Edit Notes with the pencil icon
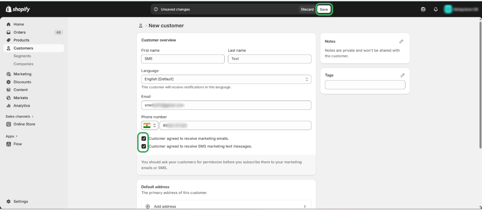The width and height of the screenshot is (482, 210). pos(401,41)
